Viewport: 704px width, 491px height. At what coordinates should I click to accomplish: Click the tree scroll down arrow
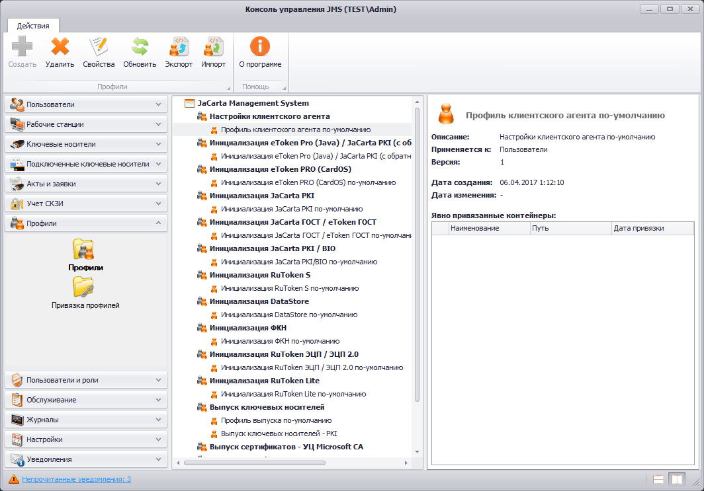click(417, 452)
